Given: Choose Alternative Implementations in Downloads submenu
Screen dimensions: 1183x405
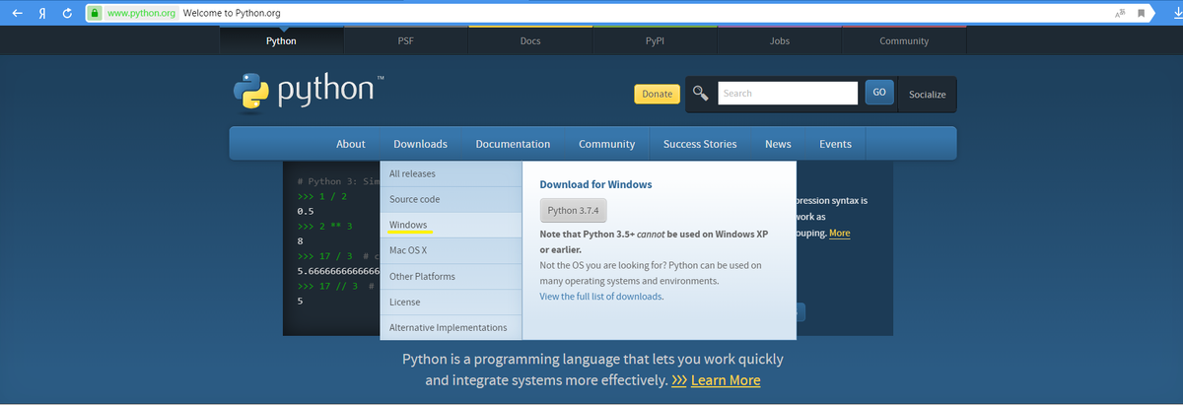Looking at the screenshot, I should (x=451, y=327).
